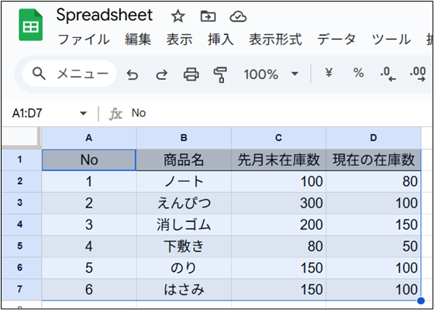Click the fill handle at selection corner

click(x=421, y=301)
